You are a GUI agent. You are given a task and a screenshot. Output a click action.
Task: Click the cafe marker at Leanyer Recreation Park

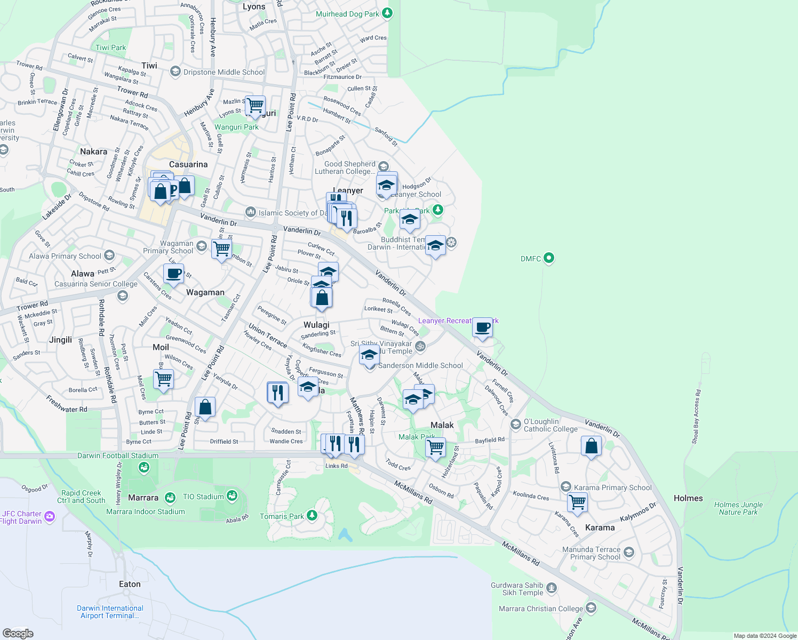pos(483,328)
